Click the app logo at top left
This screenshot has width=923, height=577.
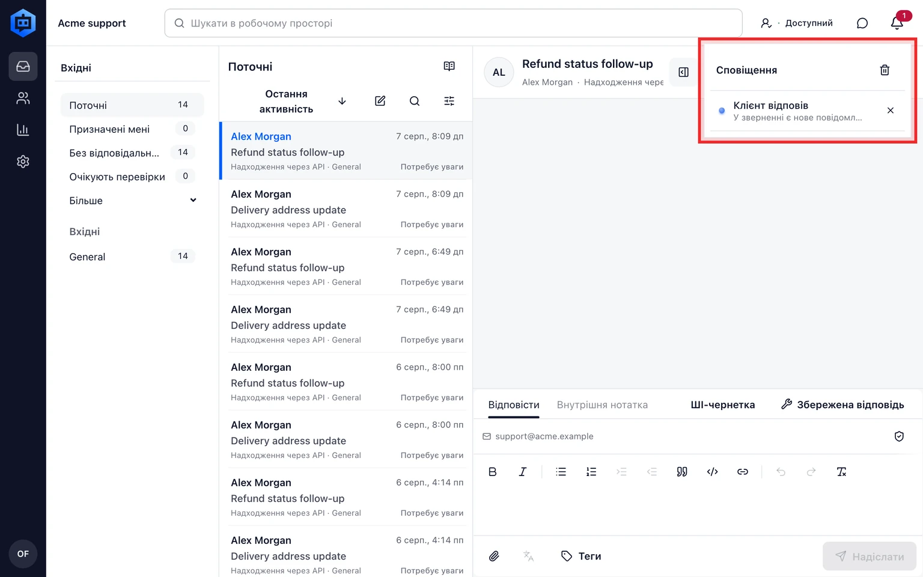pyautogui.click(x=23, y=23)
